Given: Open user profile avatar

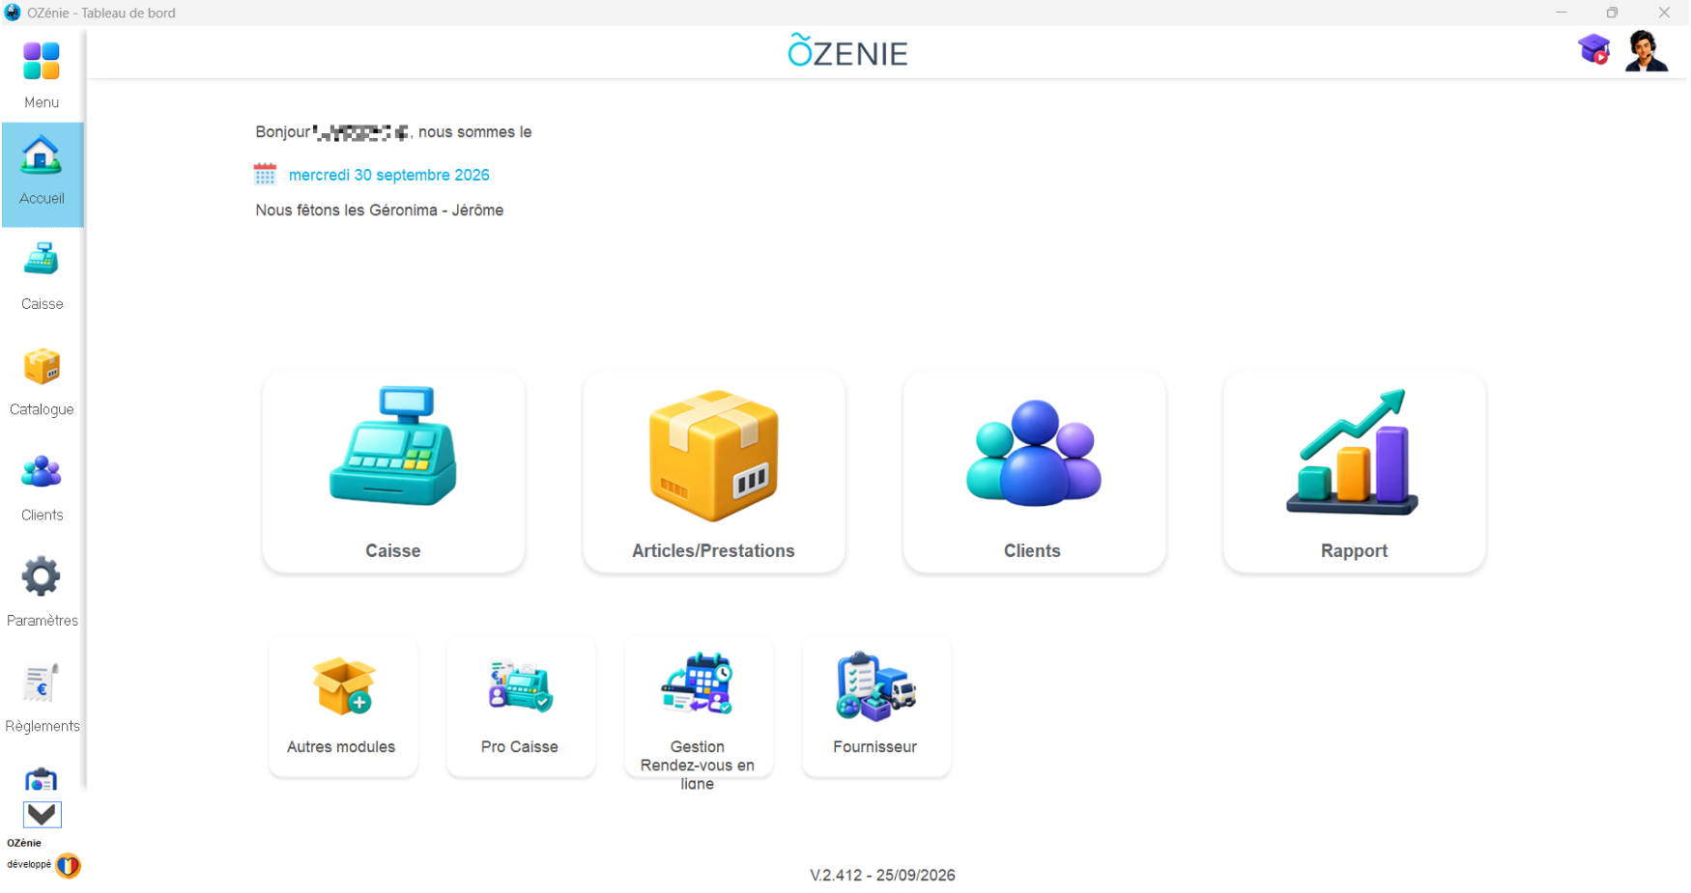Looking at the screenshot, I should 1647,51.
